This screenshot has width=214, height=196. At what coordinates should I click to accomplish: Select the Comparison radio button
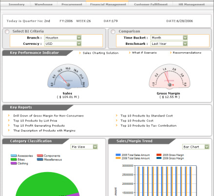[x=113, y=32]
